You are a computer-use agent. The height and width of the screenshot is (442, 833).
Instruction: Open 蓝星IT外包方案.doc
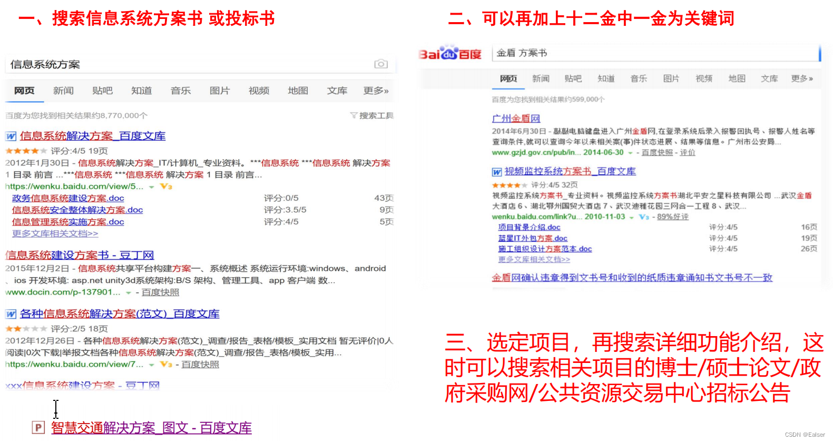[533, 239]
